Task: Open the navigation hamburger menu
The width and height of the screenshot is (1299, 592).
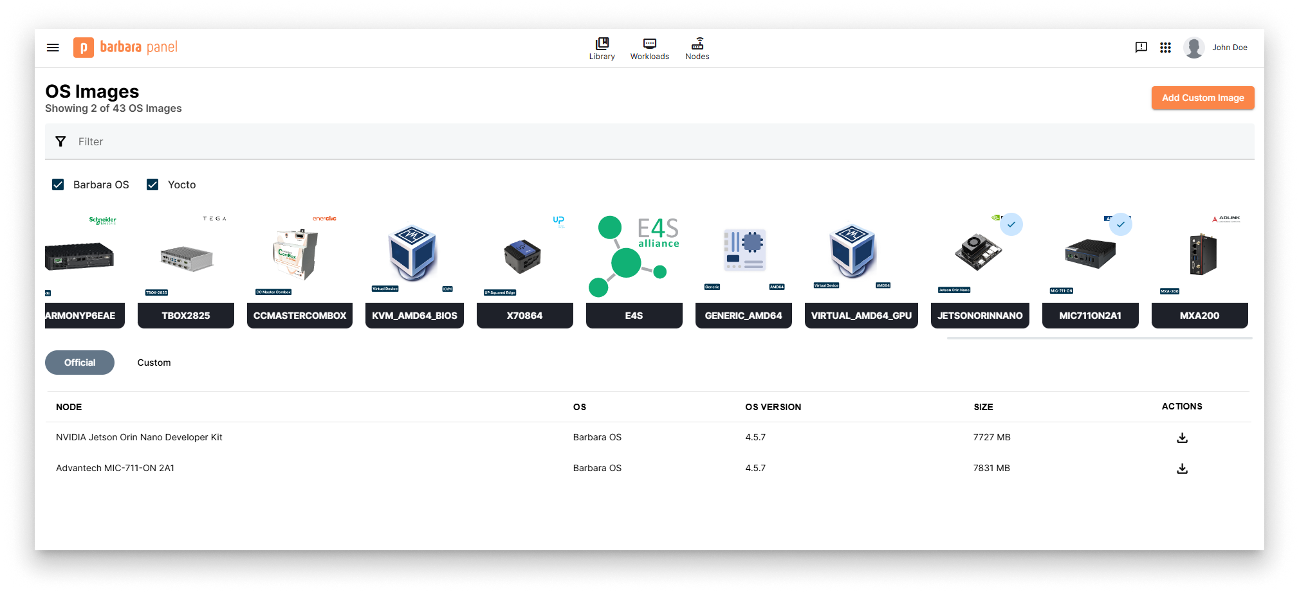Action: [52, 47]
